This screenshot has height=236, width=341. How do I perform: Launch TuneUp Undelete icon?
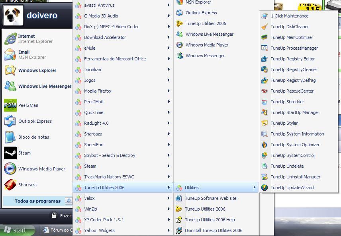tap(264, 166)
